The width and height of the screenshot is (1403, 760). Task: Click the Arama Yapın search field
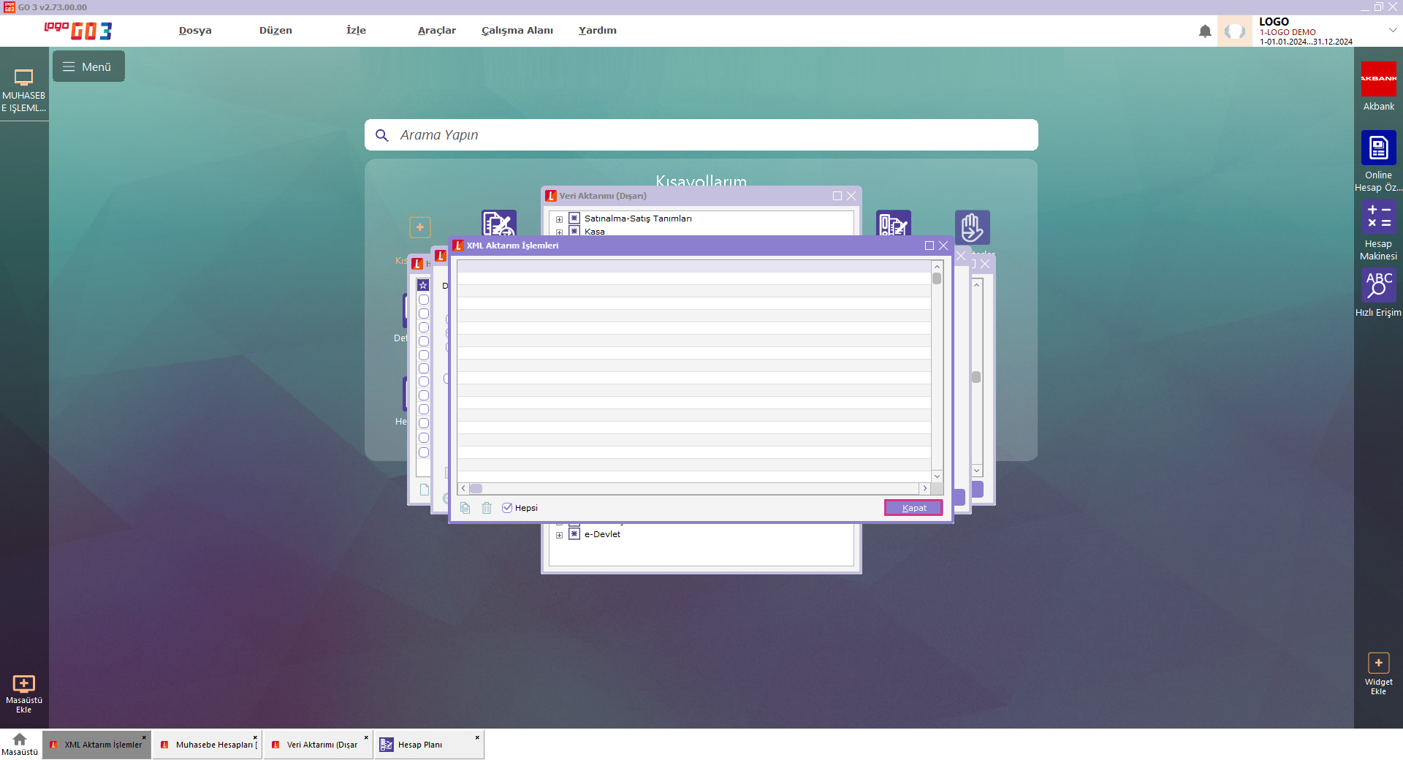pos(701,135)
